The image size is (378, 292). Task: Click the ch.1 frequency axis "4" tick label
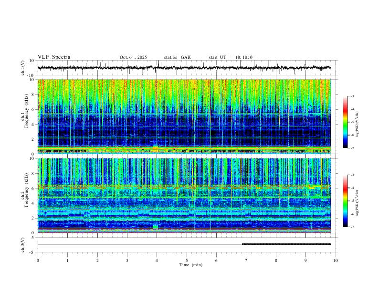pyautogui.click(x=34, y=125)
